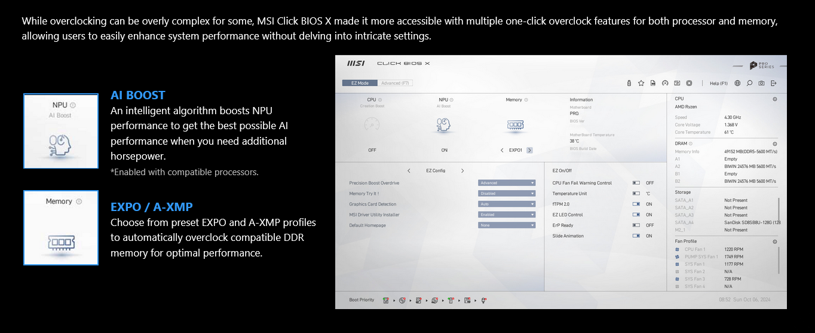Select second boot priority device icon

(402, 300)
